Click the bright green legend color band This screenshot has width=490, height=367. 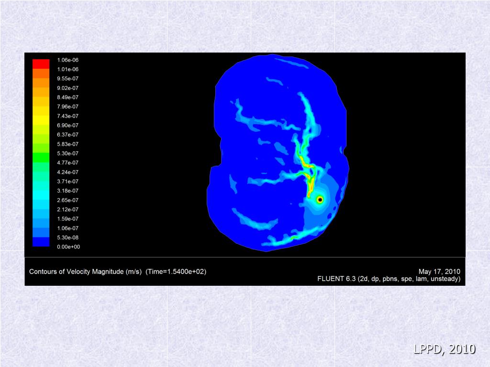click(41, 157)
